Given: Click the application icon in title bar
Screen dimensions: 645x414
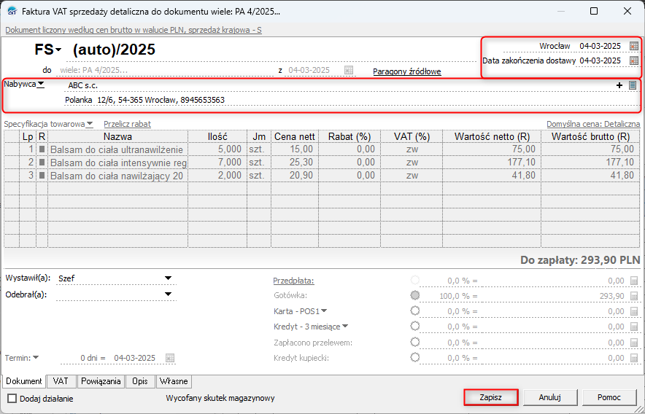Looking at the screenshot, I should (x=12, y=11).
